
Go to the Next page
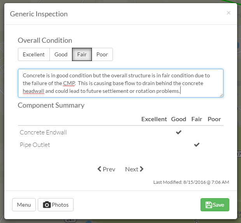pos(134,169)
